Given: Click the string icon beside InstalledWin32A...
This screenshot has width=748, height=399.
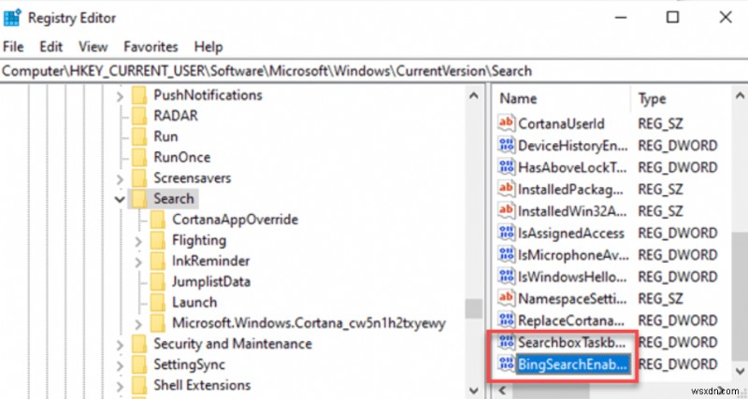Looking at the screenshot, I should (x=506, y=210).
